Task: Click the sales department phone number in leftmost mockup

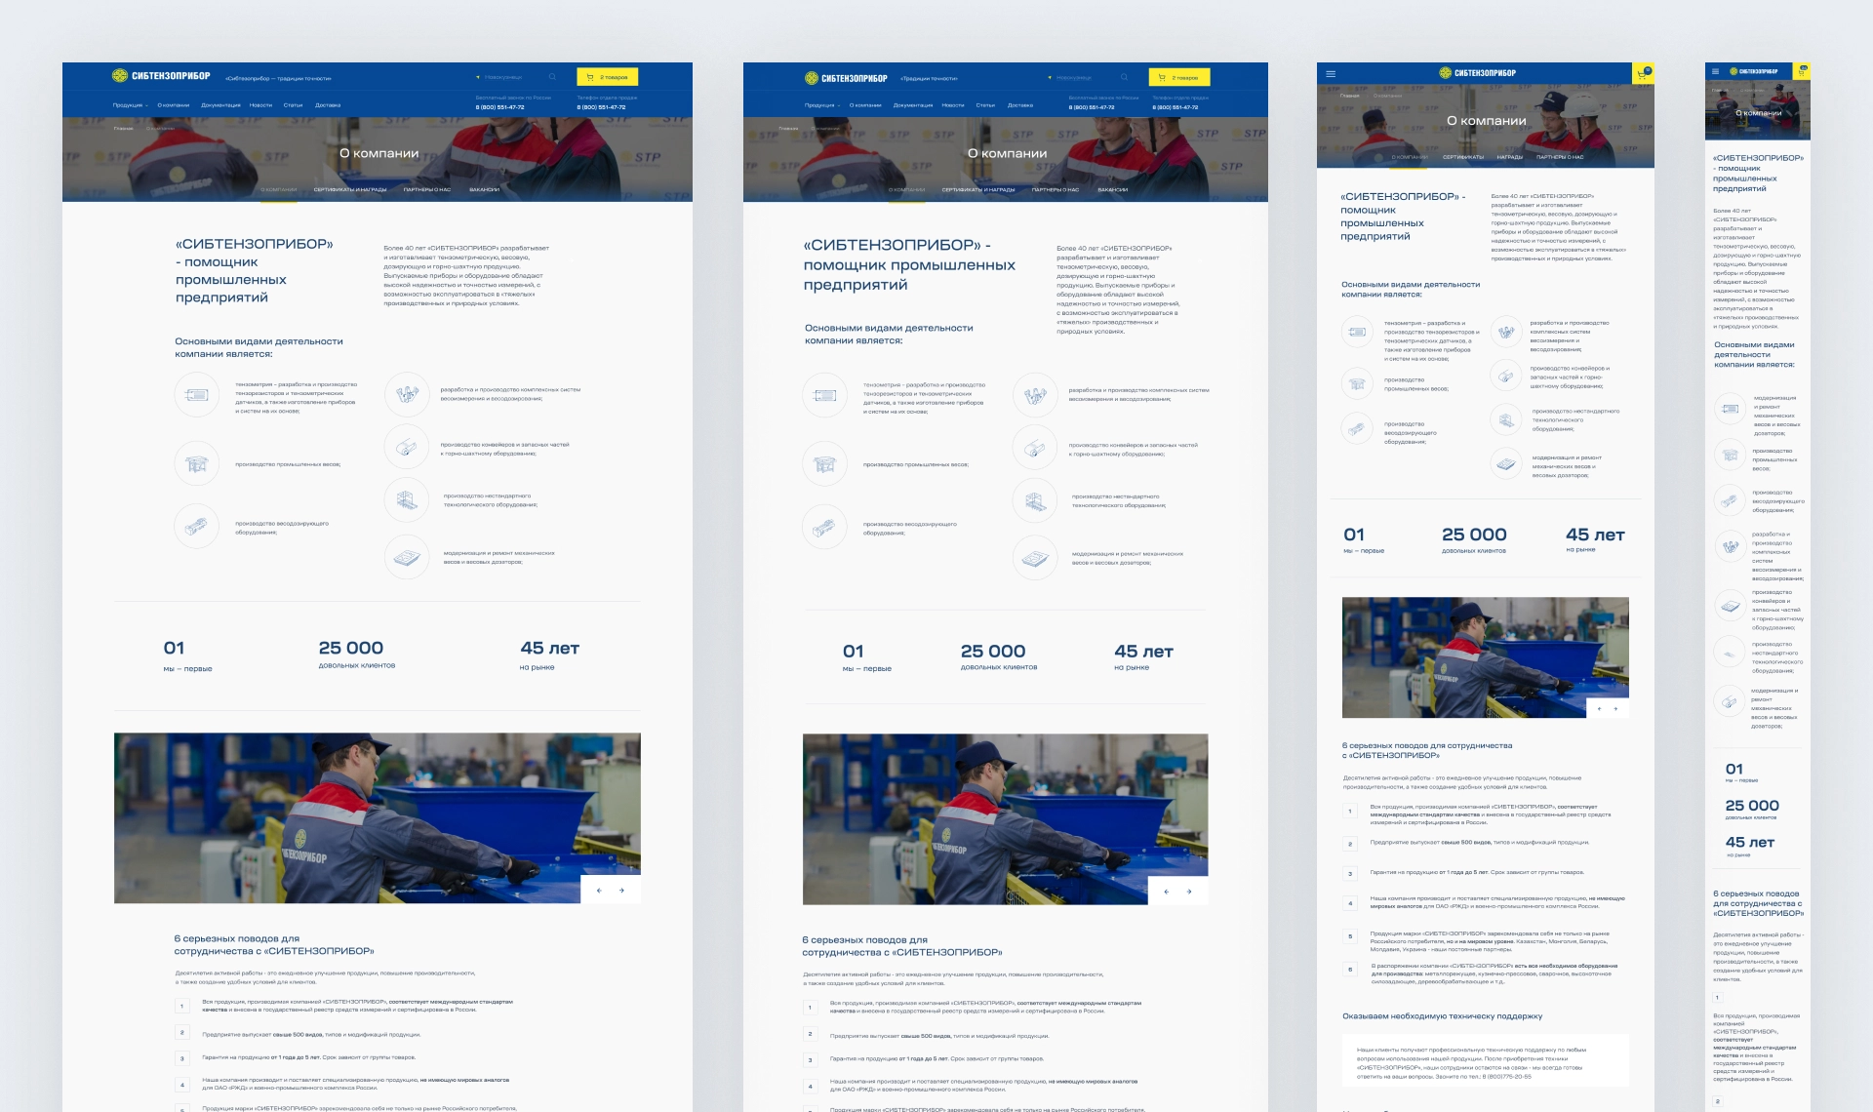Action: click(x=601, y=107)
